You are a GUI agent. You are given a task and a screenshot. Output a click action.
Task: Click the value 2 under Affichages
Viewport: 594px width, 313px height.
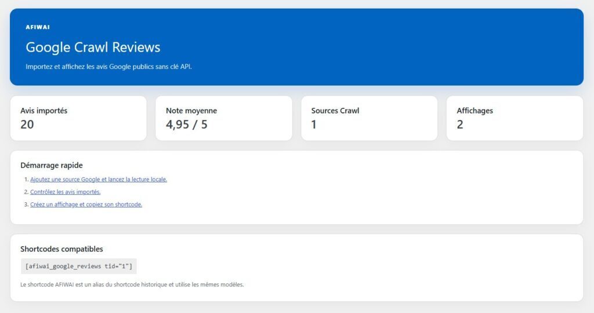(460, 124)
